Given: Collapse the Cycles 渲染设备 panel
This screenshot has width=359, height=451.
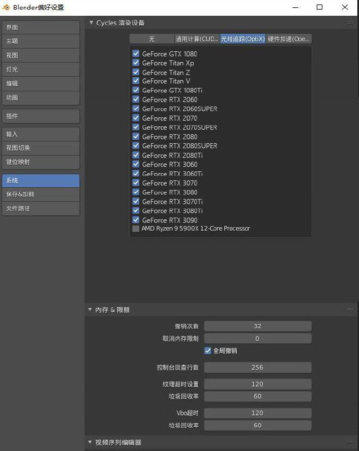Looking at the screenshot, I should click(91, 23).
